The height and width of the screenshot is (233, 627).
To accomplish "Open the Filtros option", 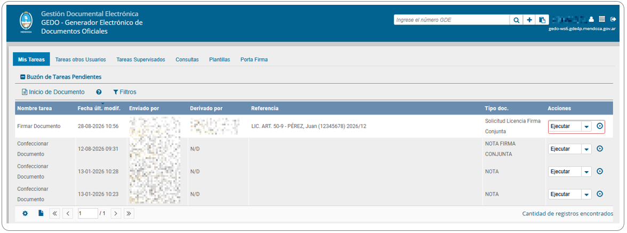I will [x=125, y=92].
